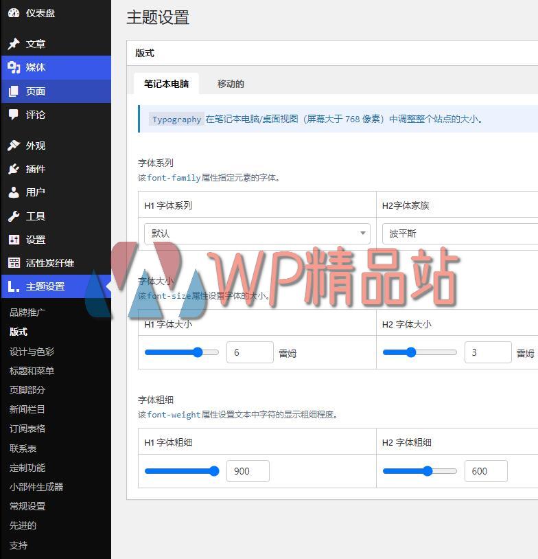Open the 文章 menu
This screenshot has height=559, width=538.
(56, 43)
